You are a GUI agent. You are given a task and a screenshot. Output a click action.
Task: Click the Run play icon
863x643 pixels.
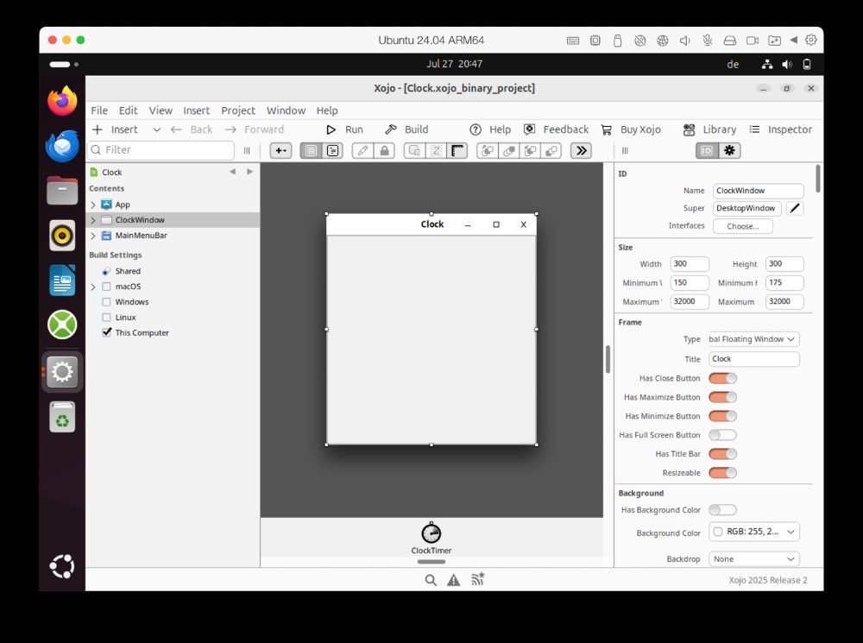pos(331,129)
